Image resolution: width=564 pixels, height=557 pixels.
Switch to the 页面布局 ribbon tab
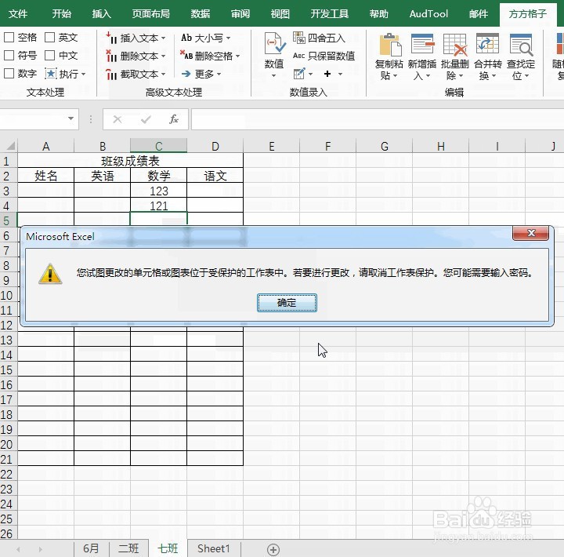(x=151, y=13)
